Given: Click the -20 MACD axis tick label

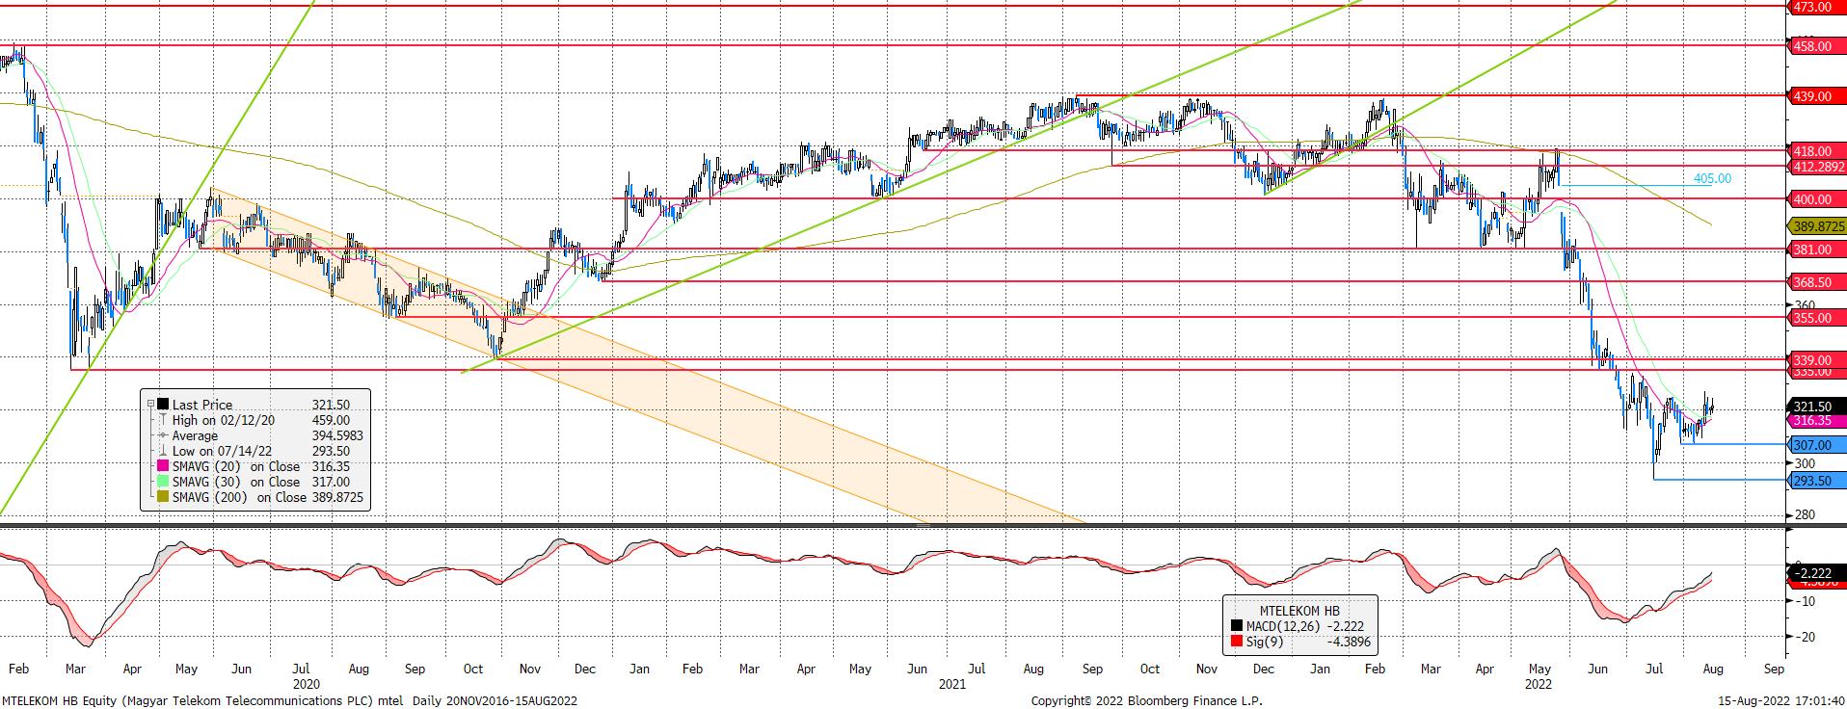Looking at the screenshot, I should tap(1805, 637).
